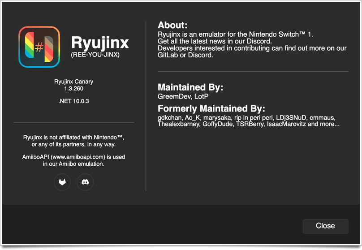Screen dimensions: 362x250
Task: Click the Ryujinx title text
Action: 100,43
